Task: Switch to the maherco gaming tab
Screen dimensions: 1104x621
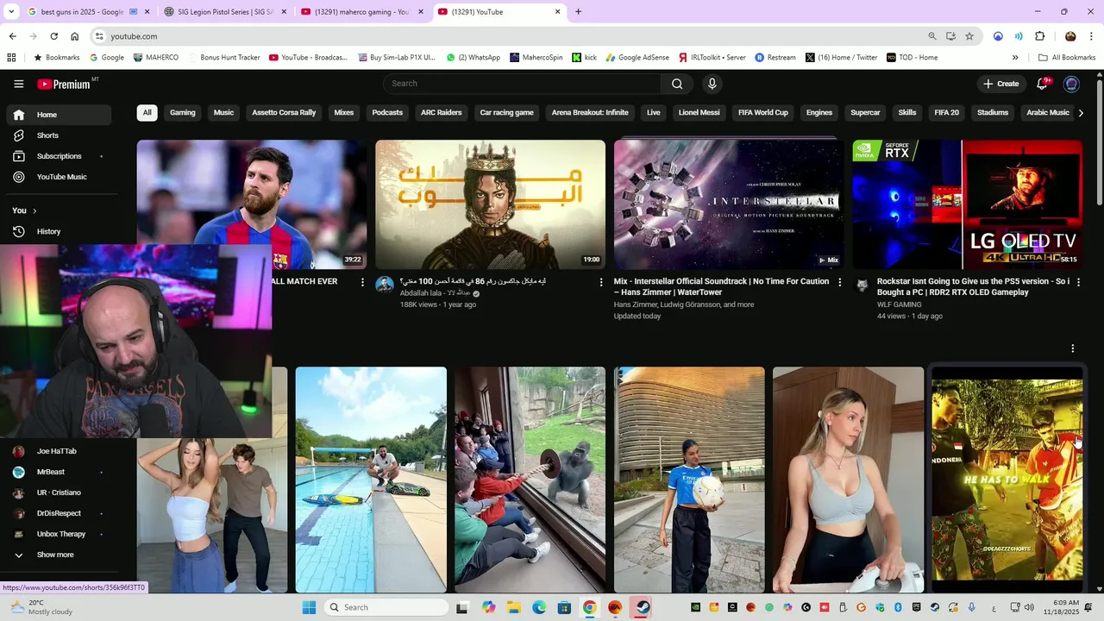Action: click(x=361, y=12)
